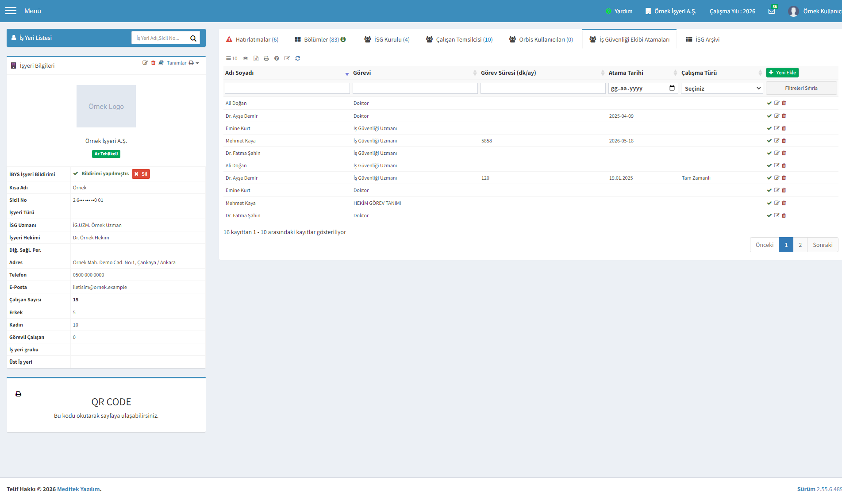Delete Mehmet Kaya's 5858 duration row

[x=784, y=141]
